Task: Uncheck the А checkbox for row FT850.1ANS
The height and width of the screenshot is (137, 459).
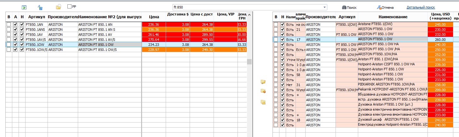Action: tap(15, 30)
